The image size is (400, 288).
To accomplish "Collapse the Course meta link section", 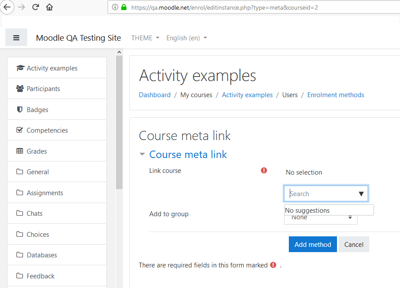I will click(x=142, y=155).
